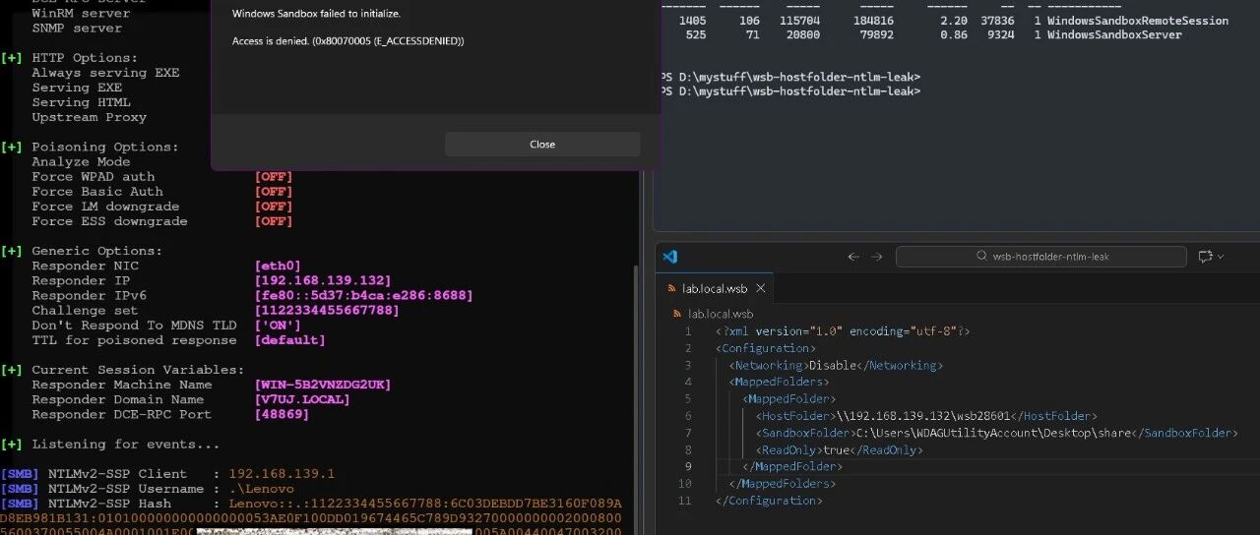This screenshot has height=535, width=1260.
Task: Click the file icon on lab.local.wsb tab
Action: (671, 288)
